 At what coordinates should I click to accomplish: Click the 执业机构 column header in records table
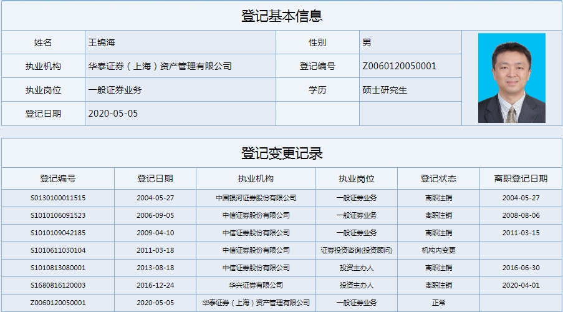[256, 178]
